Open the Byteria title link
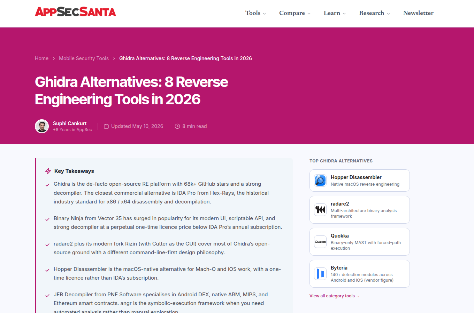474x313 pixels. click(339, 268)
